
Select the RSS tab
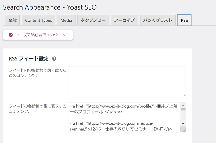pyautogui.click(x=184, y=20)
